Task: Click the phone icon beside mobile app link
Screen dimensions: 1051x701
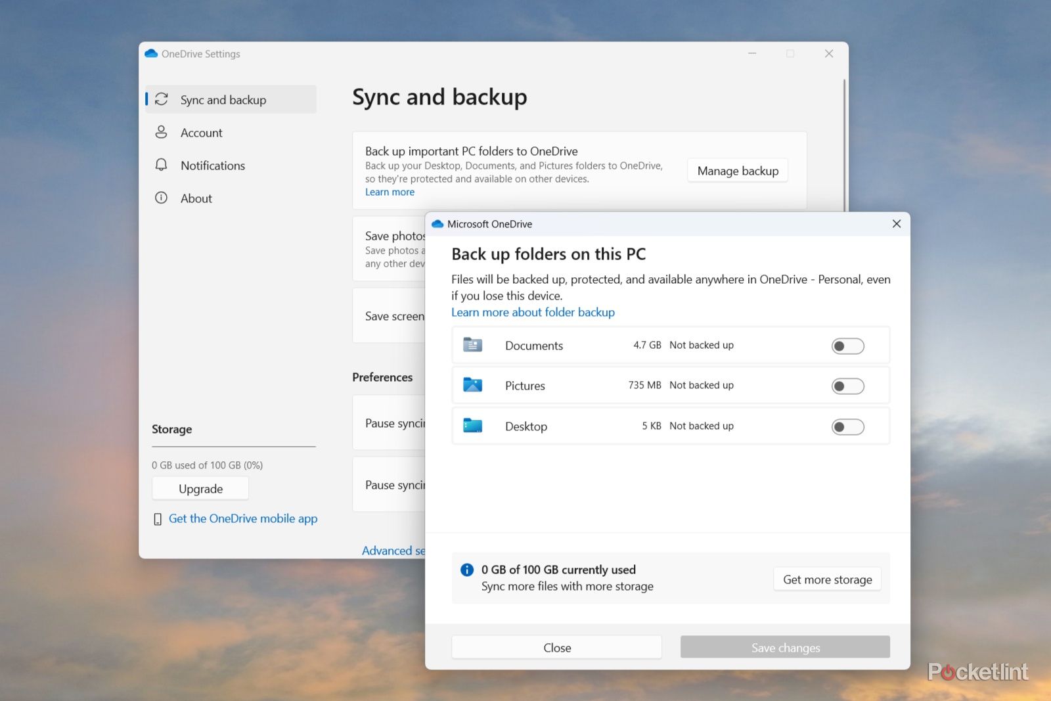Action: tap(158, 518)
